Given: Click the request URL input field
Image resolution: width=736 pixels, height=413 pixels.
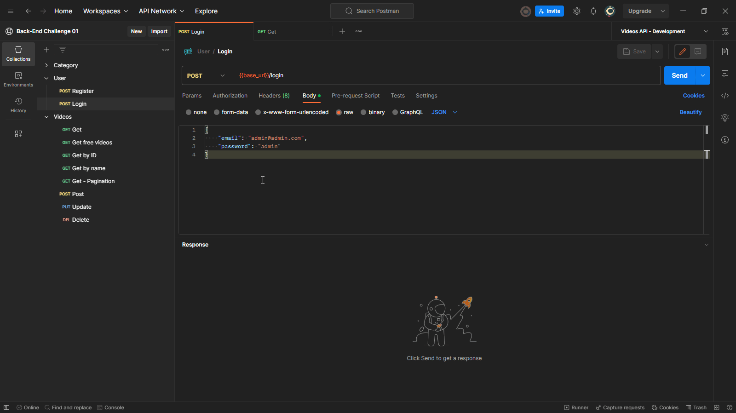Looking at the screenshot, I should pos(446,75).
